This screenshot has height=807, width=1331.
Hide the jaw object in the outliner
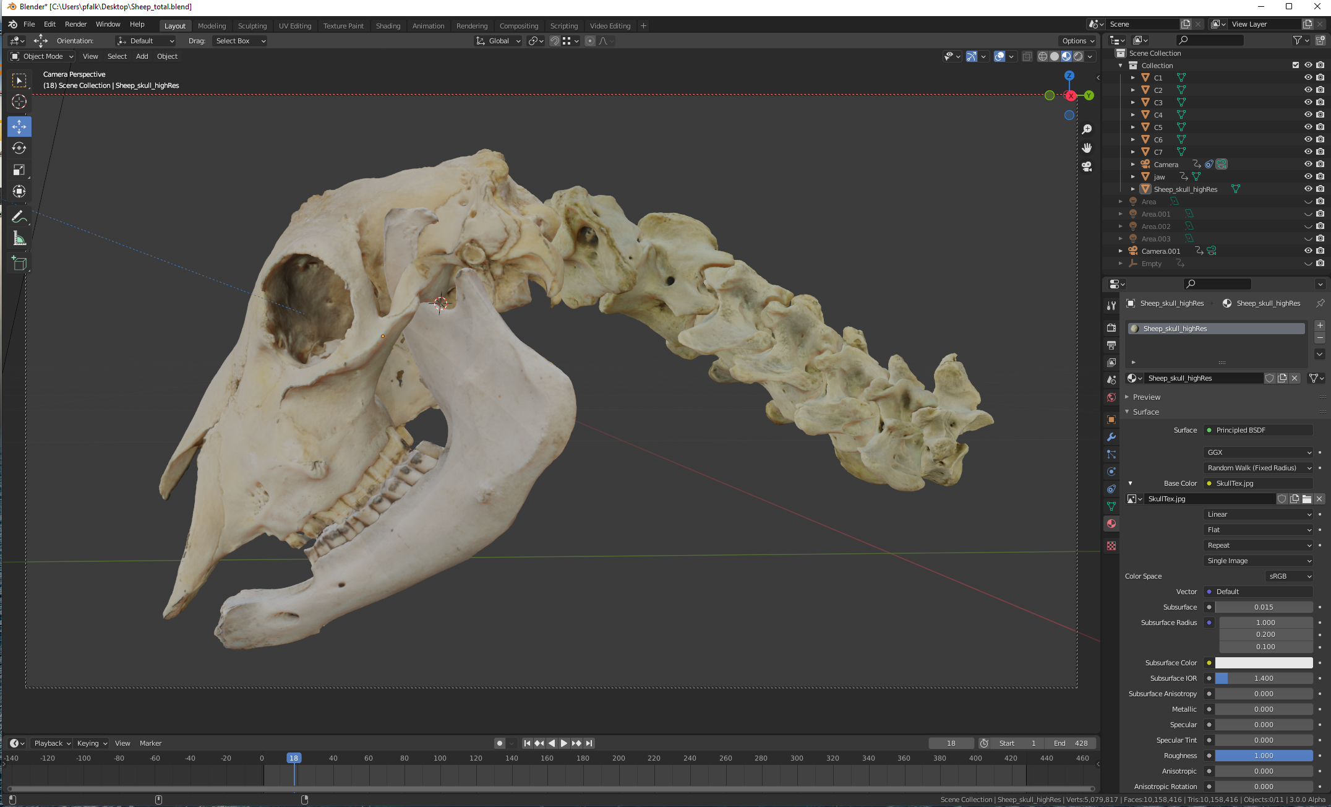1308,176
